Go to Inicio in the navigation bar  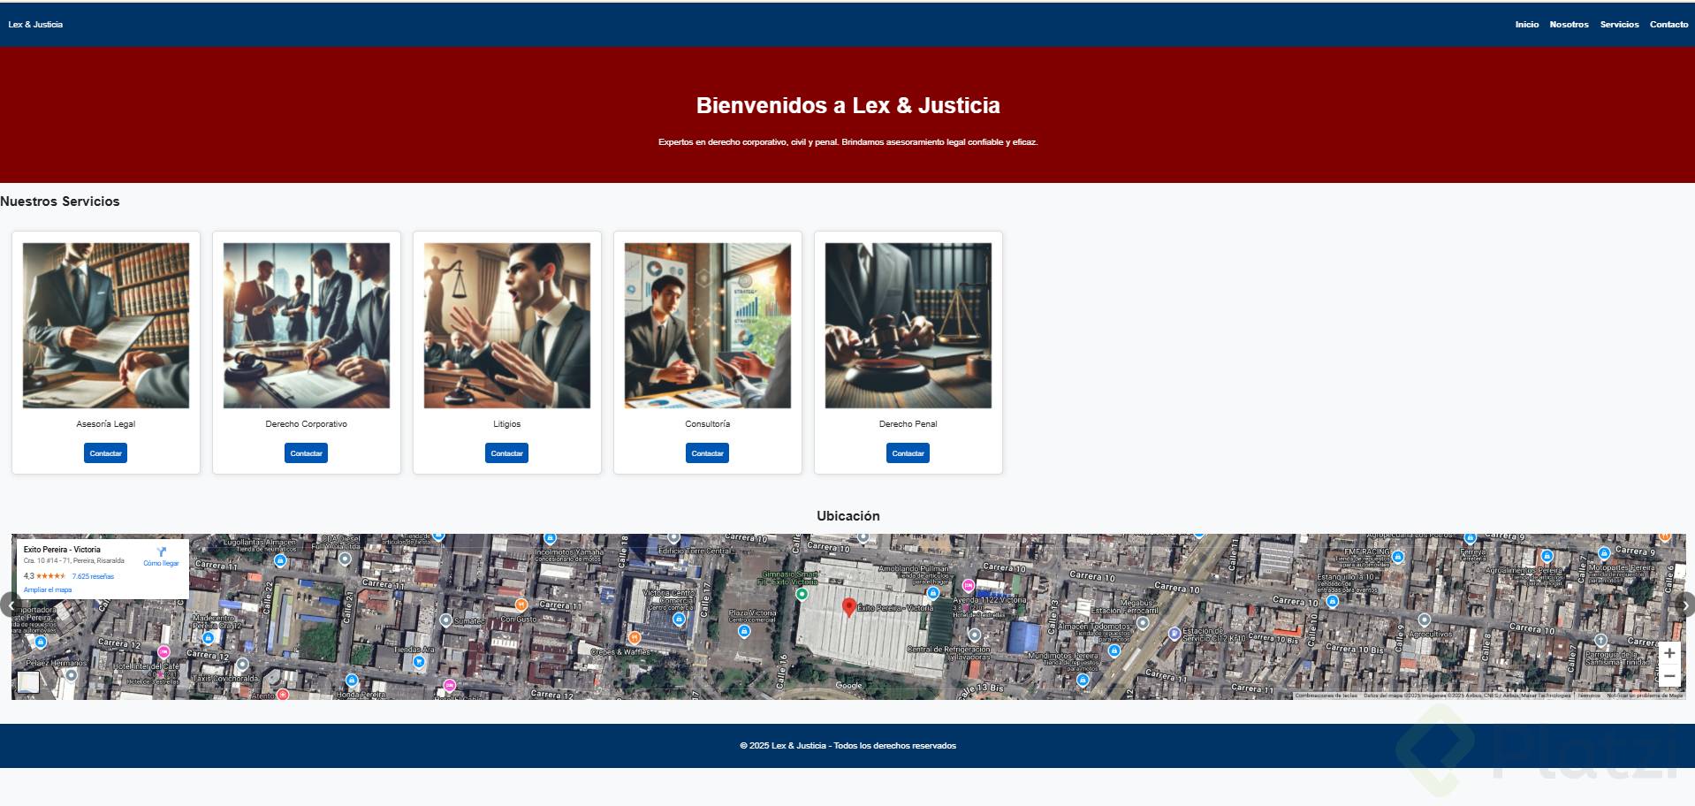1527,25
